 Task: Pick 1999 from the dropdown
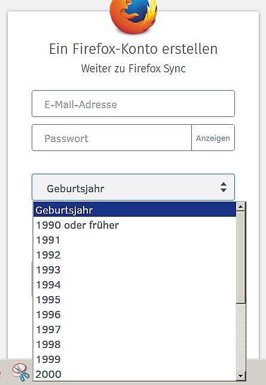pyautogui.click(x=134, y=359)
